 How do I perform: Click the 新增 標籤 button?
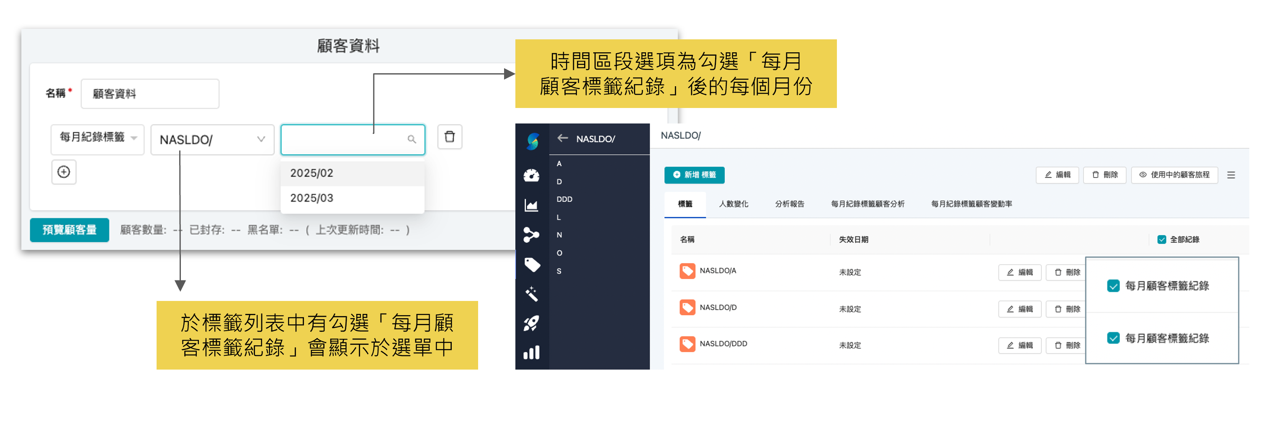pyautogui.click(x=695, y=175)
